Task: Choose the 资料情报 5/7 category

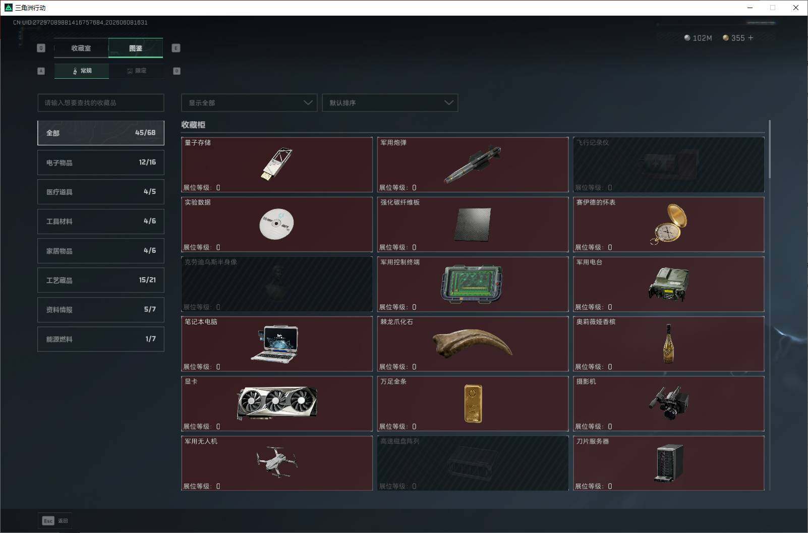Action: pos(101,309)
